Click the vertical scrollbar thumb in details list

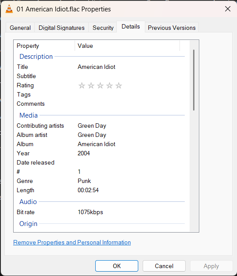194,80
